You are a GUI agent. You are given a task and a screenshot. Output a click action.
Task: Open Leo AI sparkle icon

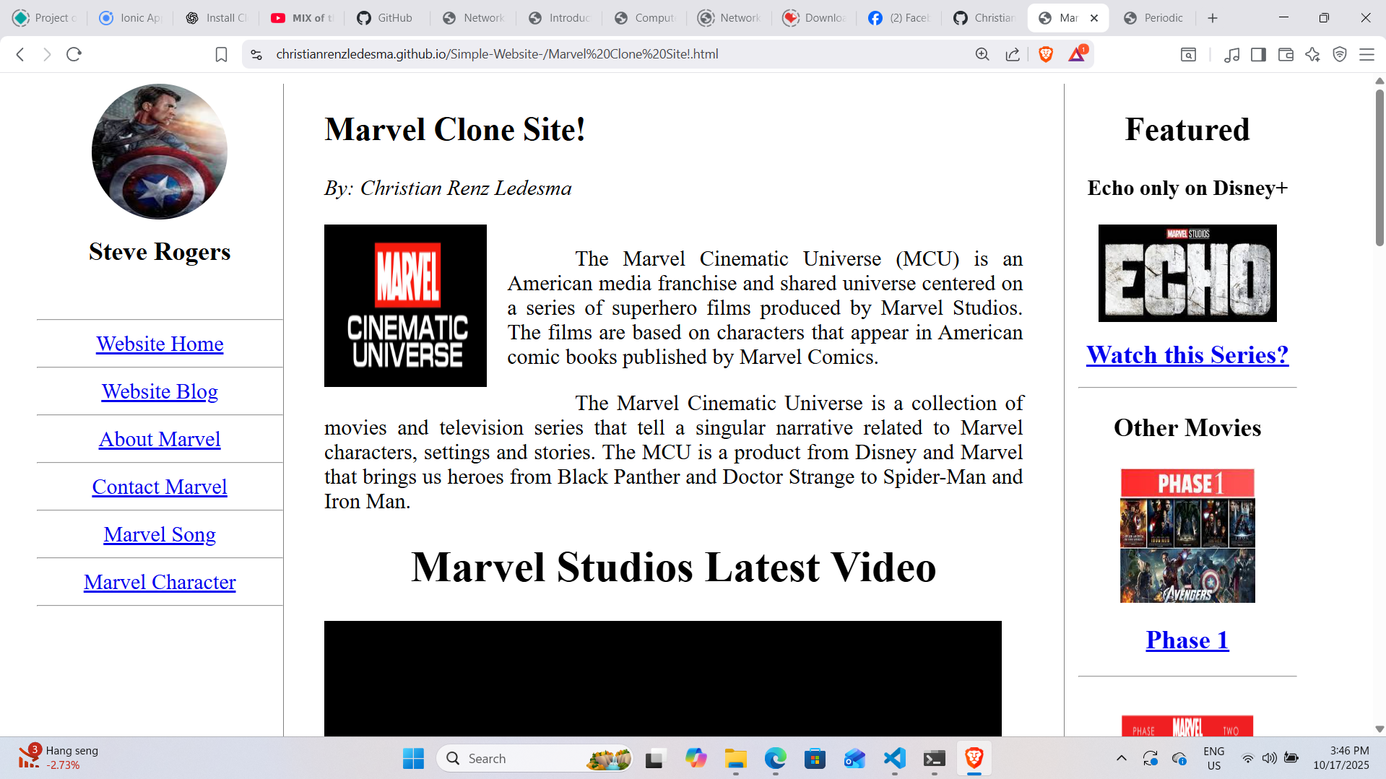(x=1312, y=54)
